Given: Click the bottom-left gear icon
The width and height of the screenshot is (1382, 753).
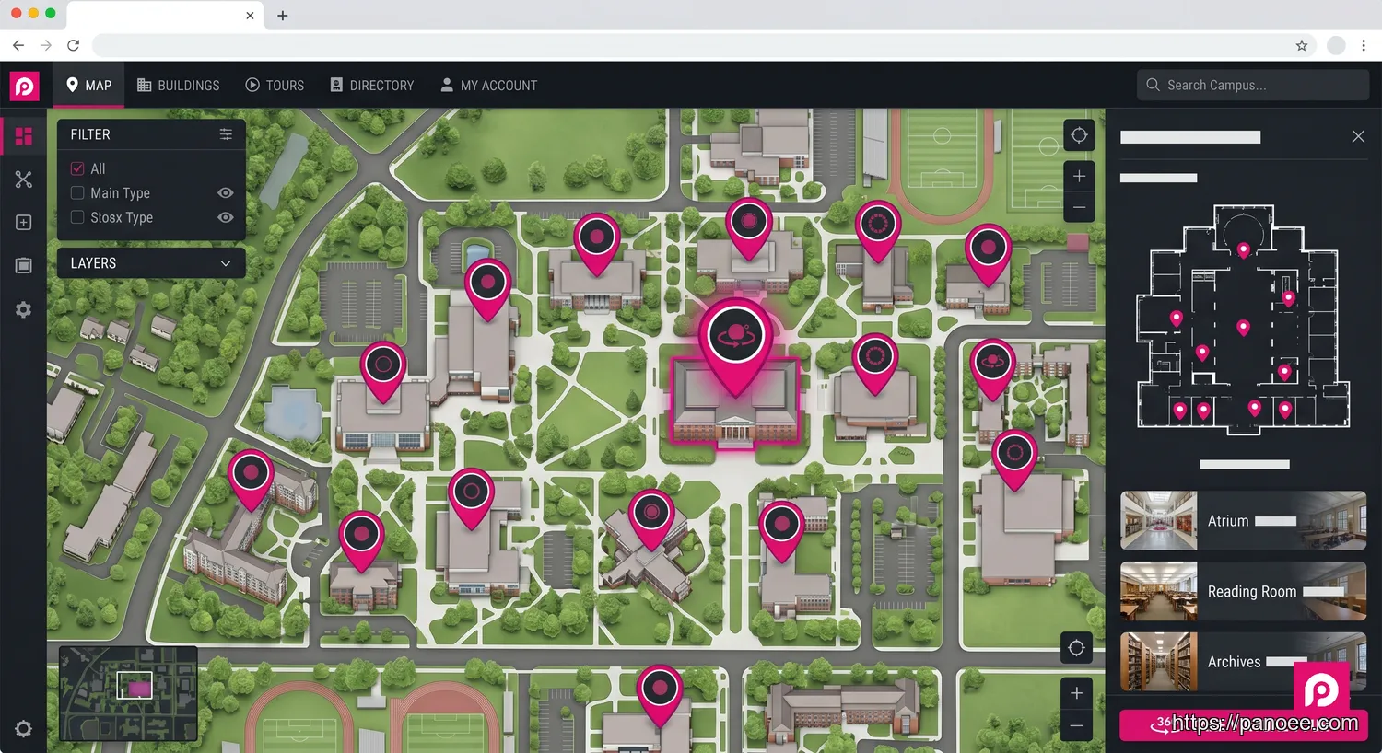Looking at the screenshot, I should [24, 728].
